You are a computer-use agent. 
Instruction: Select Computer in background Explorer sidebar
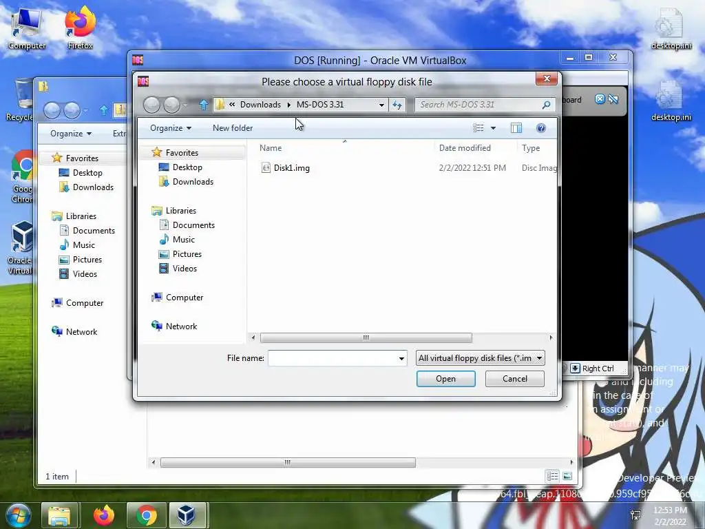(x=84, y=303)
